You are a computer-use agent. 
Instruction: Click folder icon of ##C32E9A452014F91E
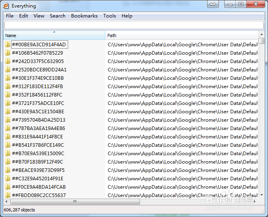click(8, 179)
